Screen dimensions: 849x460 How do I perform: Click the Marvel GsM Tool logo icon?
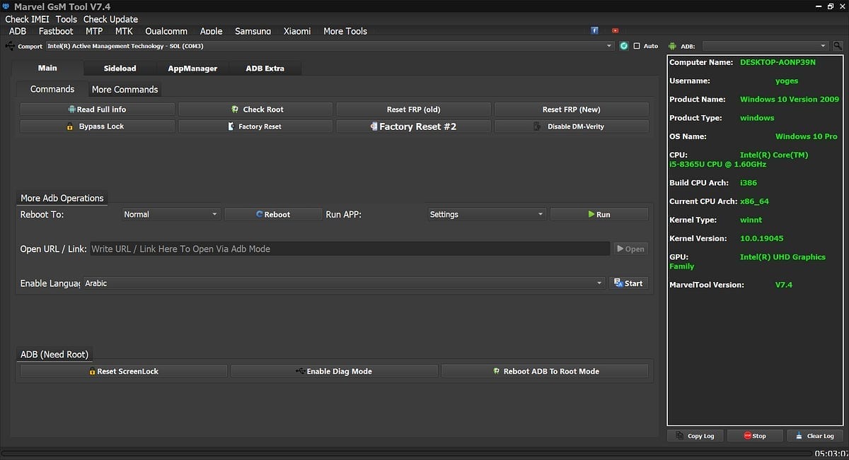click(x=7, y=6)
